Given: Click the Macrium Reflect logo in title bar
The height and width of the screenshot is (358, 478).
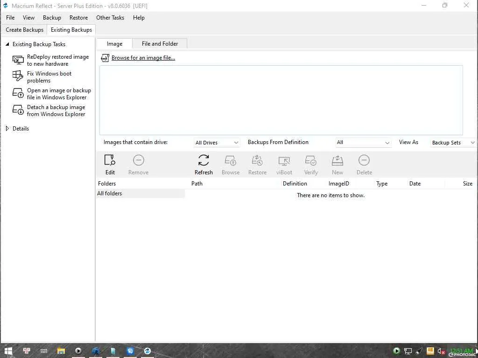Looking at the screenshot, I should (6, 6).
